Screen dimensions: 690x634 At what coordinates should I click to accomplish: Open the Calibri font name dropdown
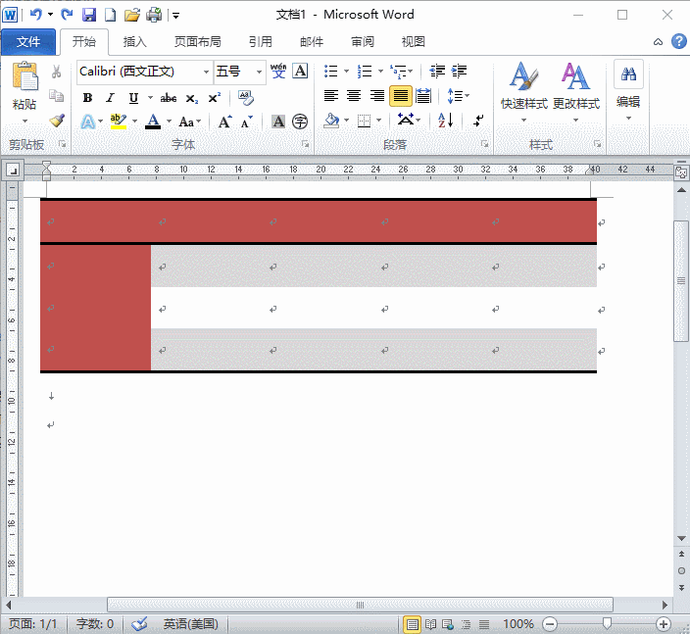pos(206,72)
